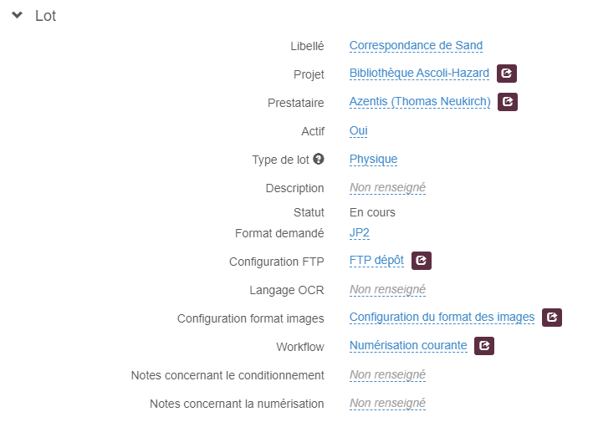The image size is (593, 422).
Task: Edit the Libellé Correspondance de Sand
Action: tap(416, 46)
